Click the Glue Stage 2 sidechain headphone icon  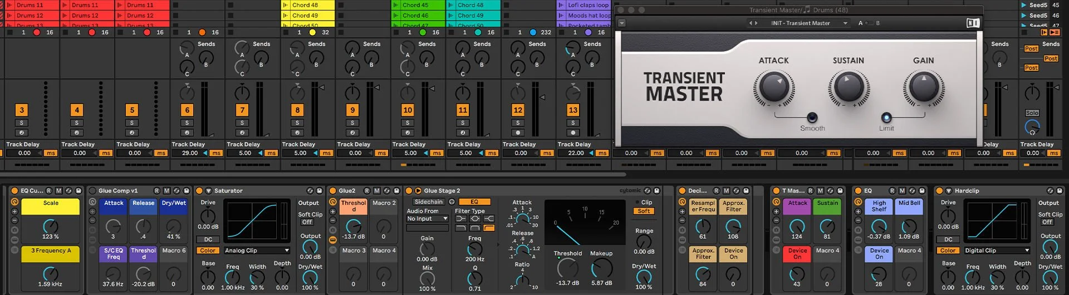pos(452,201)
